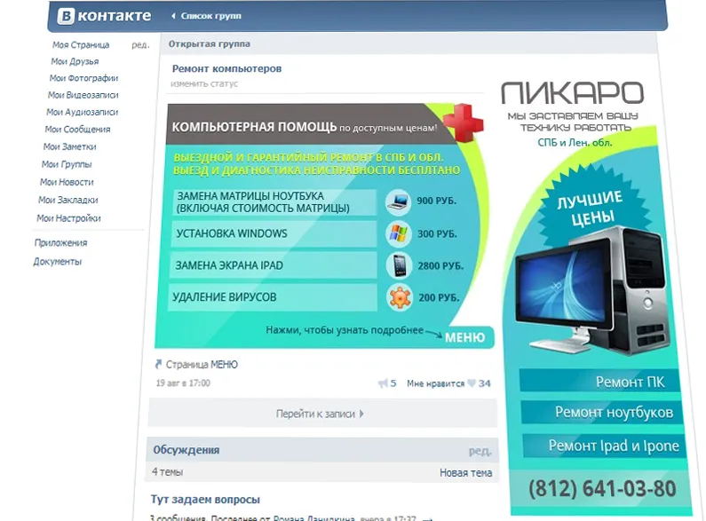Click the 4 темы counter
The height and width of the screenshot is (521, 706).
168,472
